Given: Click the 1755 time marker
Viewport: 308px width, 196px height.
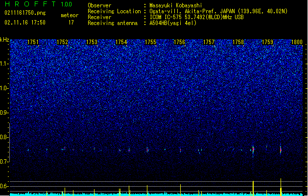Looking at the screenshot, I should [x=150, y=42].
